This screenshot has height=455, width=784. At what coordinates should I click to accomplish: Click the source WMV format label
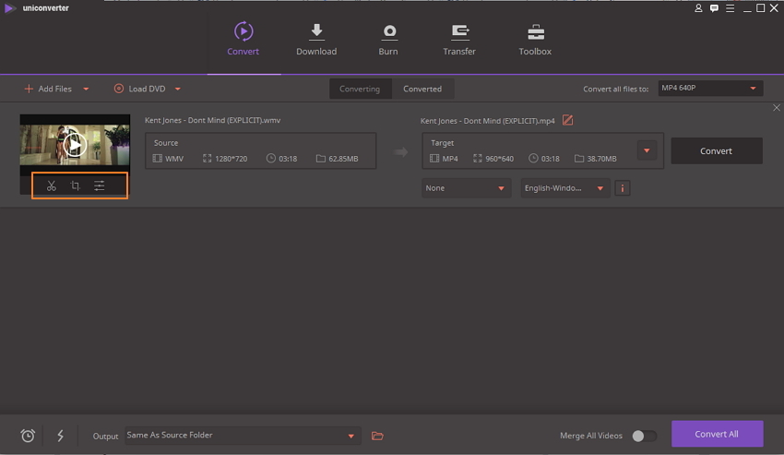tap(174, 159)
